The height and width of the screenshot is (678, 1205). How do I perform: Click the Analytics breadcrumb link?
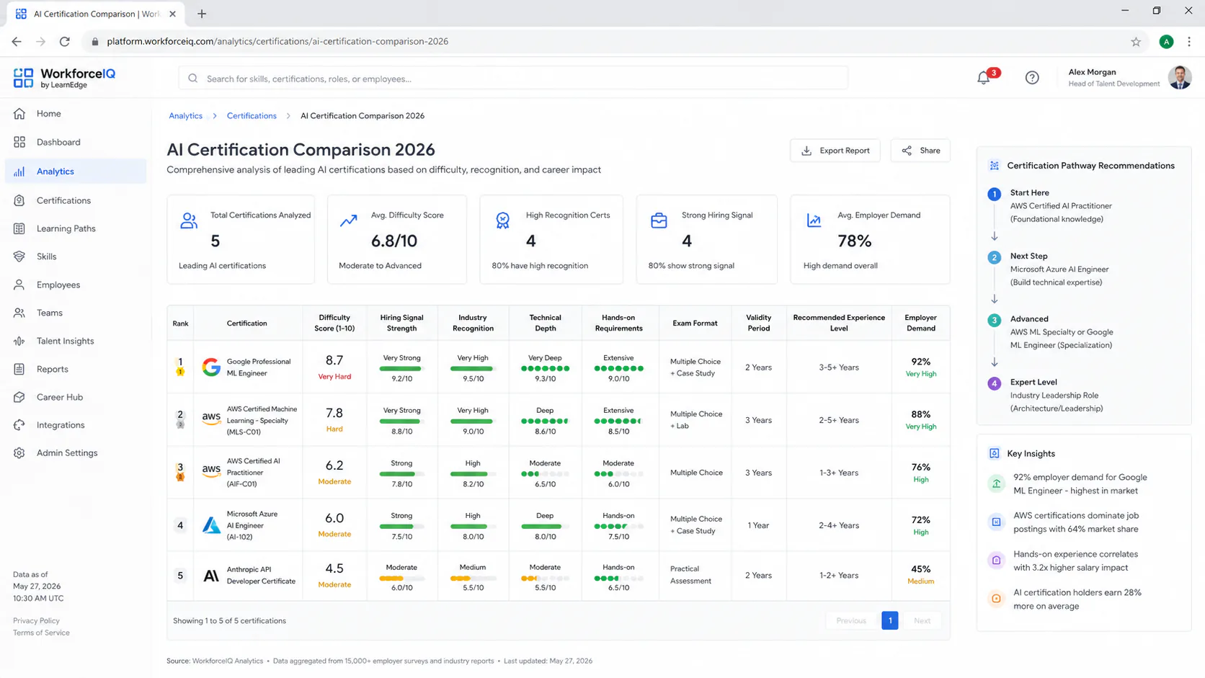coord(185,116)
